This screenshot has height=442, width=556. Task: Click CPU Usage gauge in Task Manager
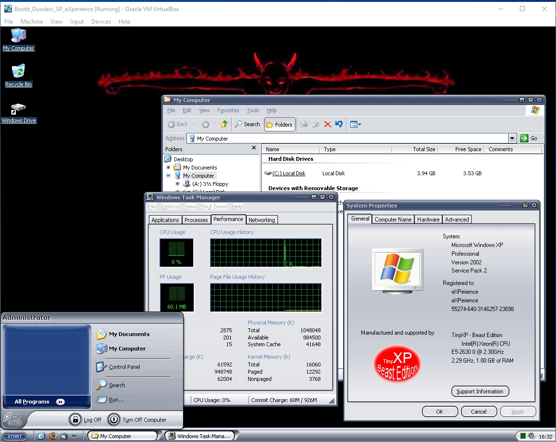177,252
